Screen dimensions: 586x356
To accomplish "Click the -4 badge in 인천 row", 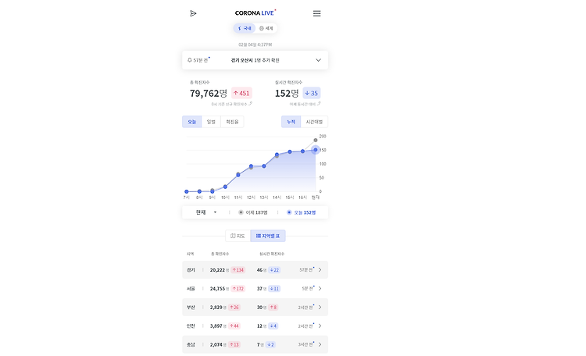I will tap(273, 326).
